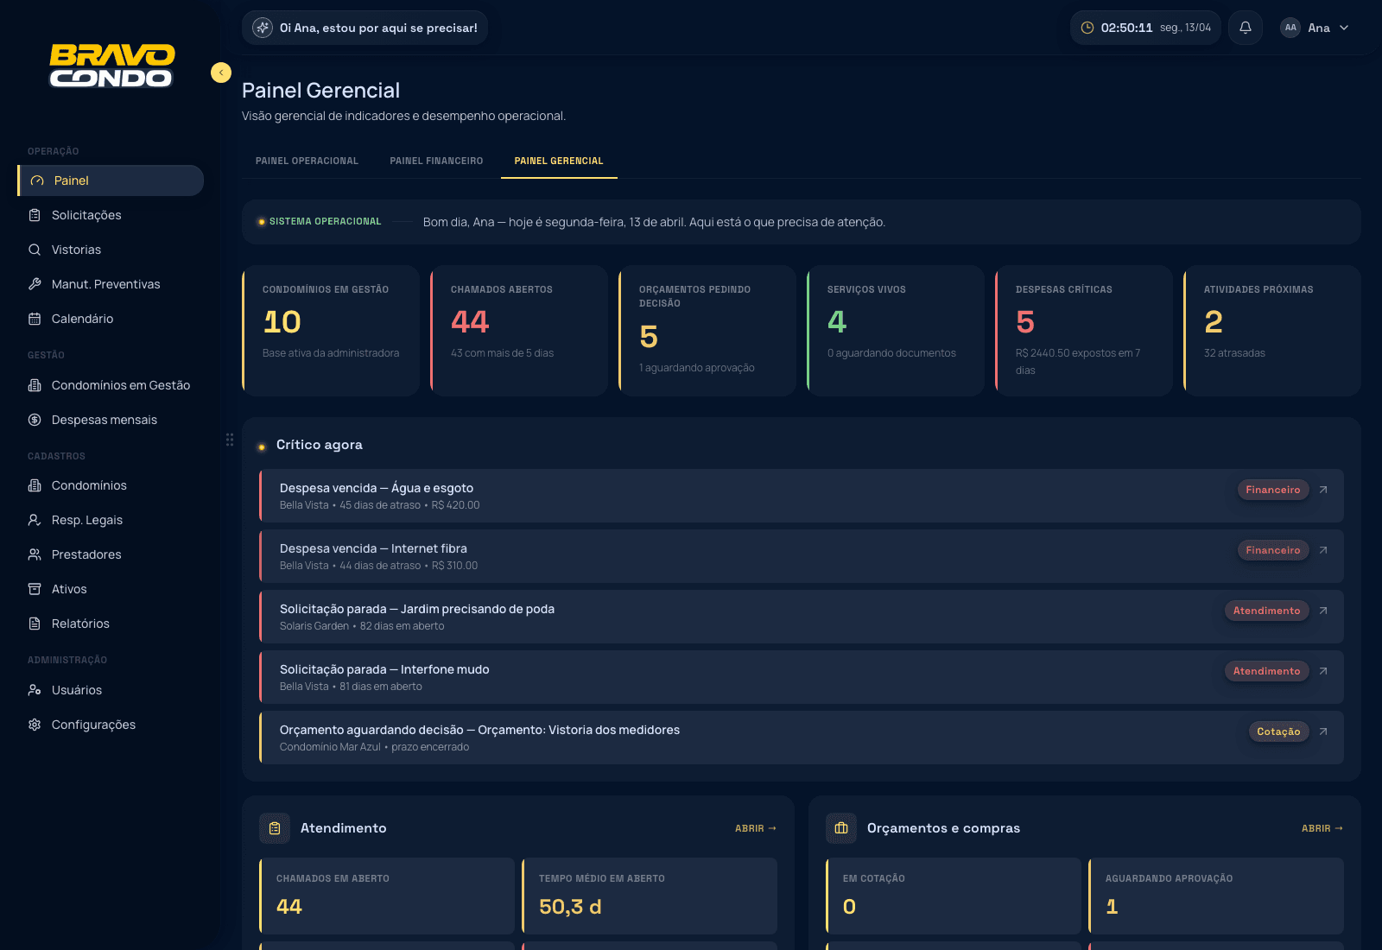
Task: Open arrow icon for Interfone mudo row
Action: click(x=1323, y=671)
